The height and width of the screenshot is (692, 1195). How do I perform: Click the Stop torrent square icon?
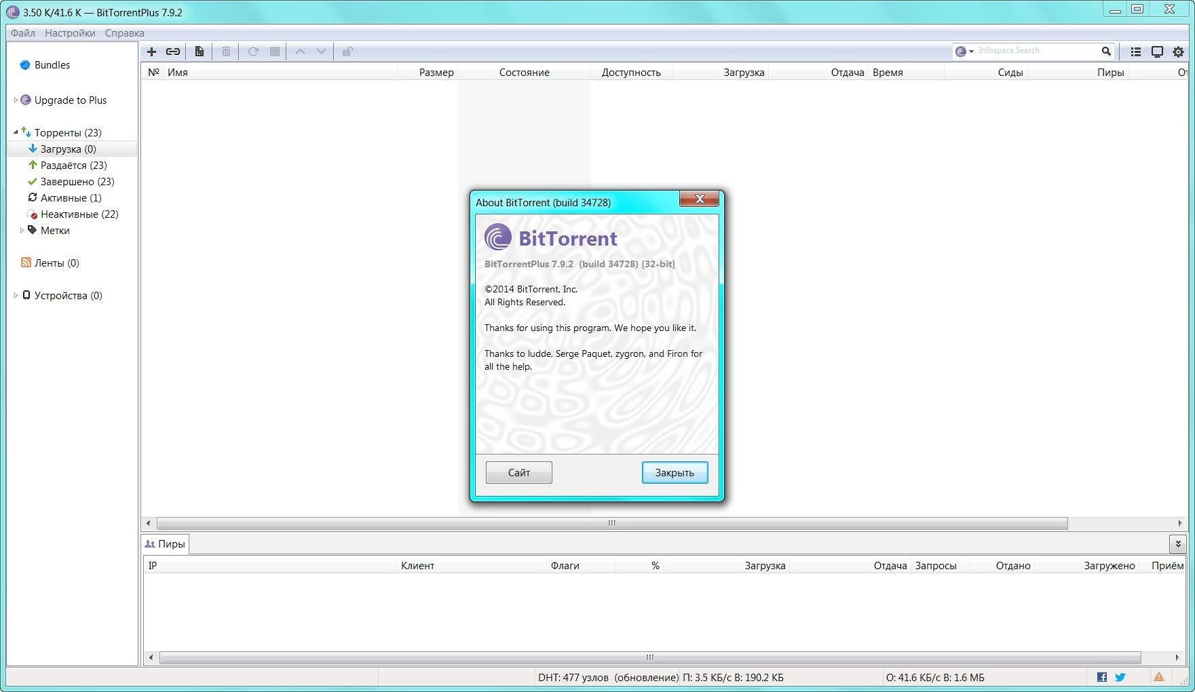tap(275, 52)
